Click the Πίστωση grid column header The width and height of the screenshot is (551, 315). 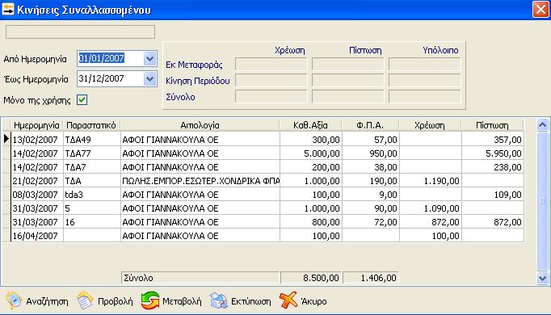tap(492, 125)
